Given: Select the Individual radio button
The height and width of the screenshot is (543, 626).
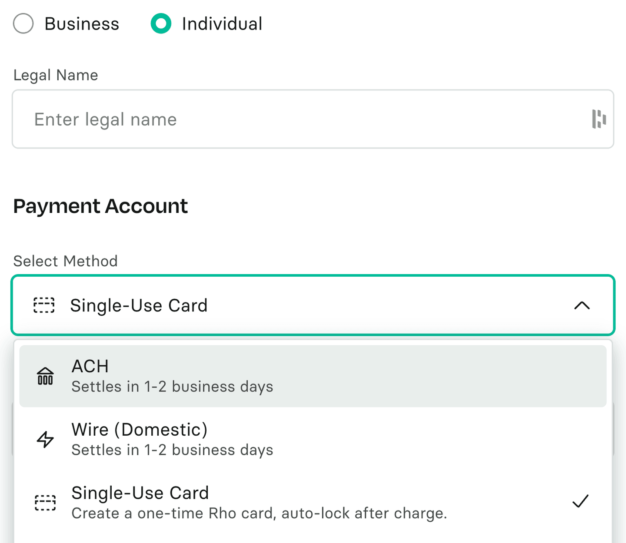Looking at the screenshot, I should (x=161, y=23).
